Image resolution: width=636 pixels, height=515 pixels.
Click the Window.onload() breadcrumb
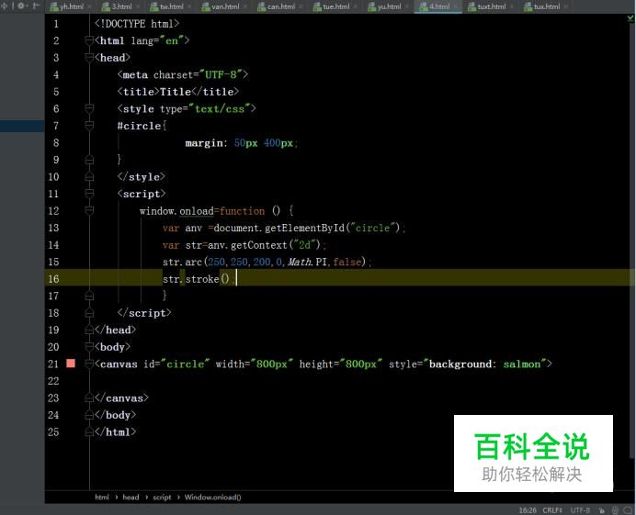212,498
